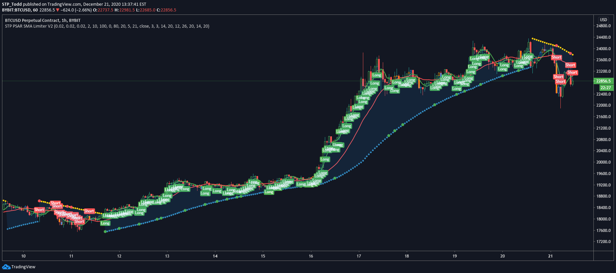Click the 22000.0 price axis label
The height and width of the screenshot is (273, 616).
(x=604, y=105)
